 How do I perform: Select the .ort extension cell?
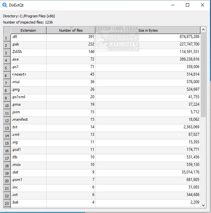point(29,196)
